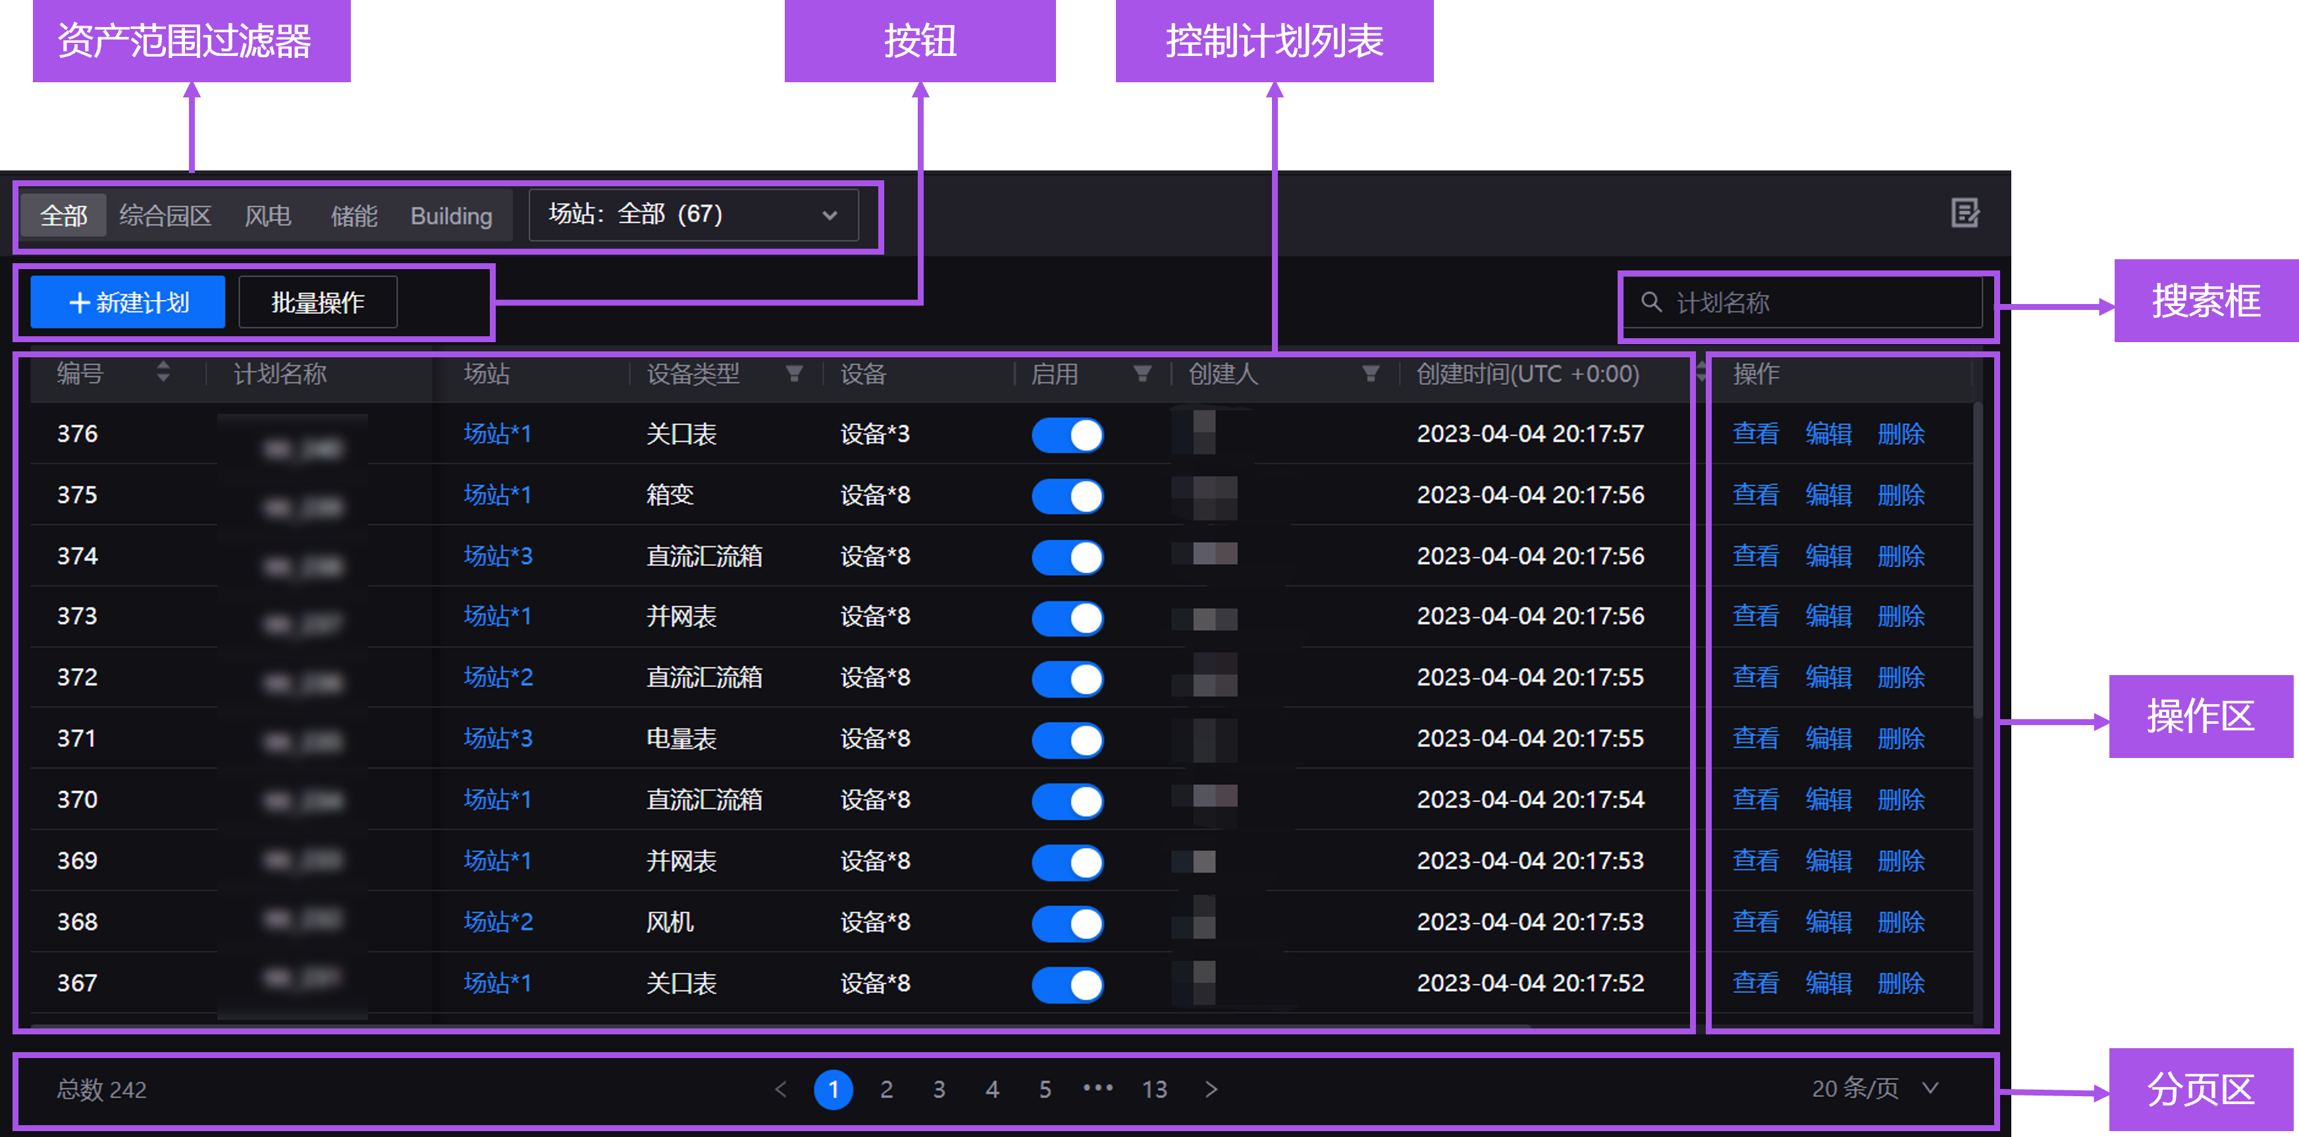Disable the toggle for plan 376
Image resolution: width=2299 pixels, height=1137 pixels.
[1067, 435]
